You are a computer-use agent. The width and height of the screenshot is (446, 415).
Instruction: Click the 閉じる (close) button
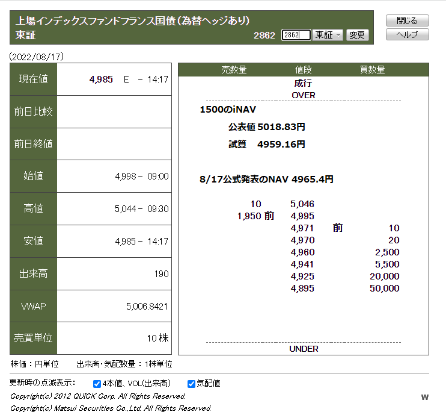tap(407, 20)
